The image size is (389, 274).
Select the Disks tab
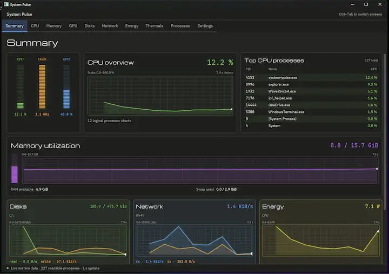[x=89, y=26]
